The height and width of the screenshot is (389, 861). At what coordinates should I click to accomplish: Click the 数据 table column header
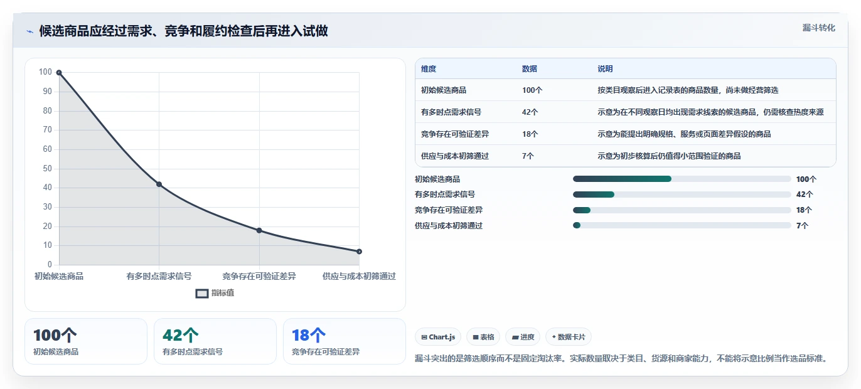point(530,69)
